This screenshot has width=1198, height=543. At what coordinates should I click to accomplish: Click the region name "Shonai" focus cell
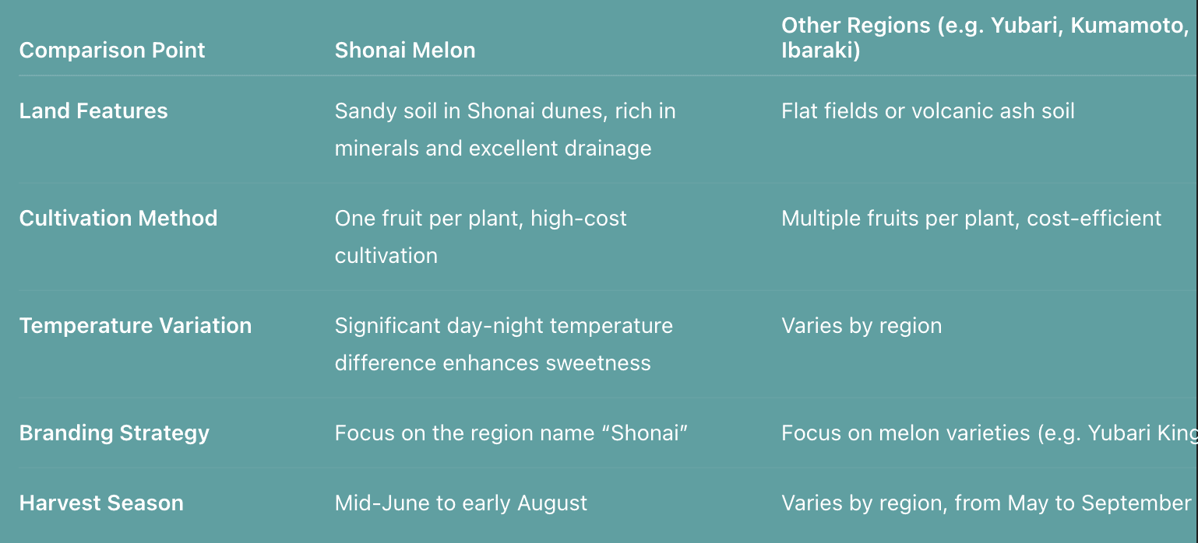tap(512, 433)
